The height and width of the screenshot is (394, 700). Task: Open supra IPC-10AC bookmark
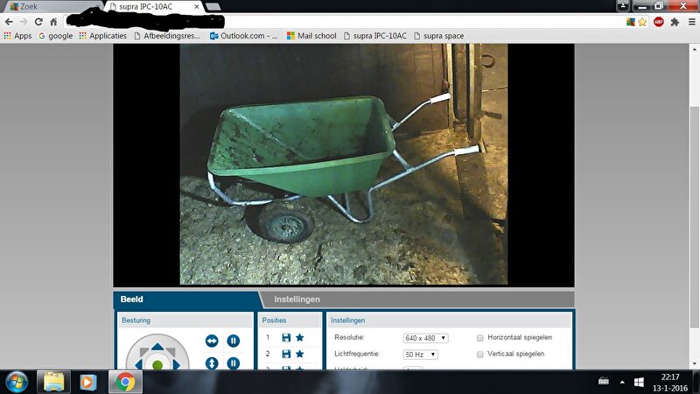(375, 36)
